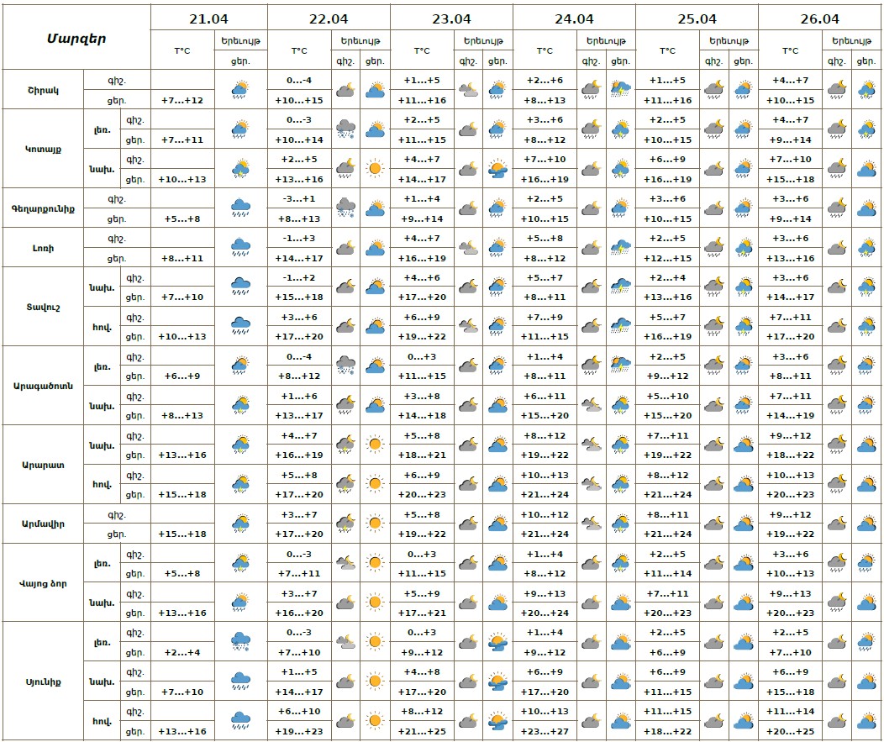The width and height of the screenshot is (884, 742).
Task: Click the Վայոց ձոր region row label
Action: coord(43,583)
